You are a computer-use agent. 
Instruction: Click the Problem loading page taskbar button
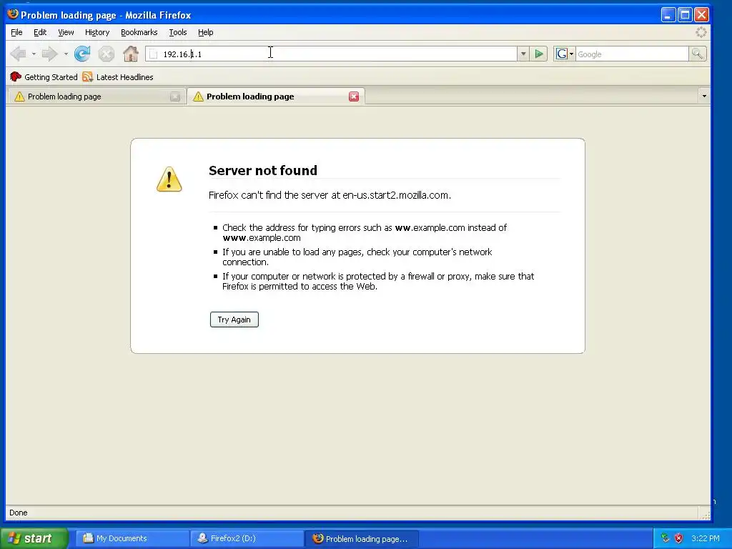pyautogui.click(x=362, y=538)
